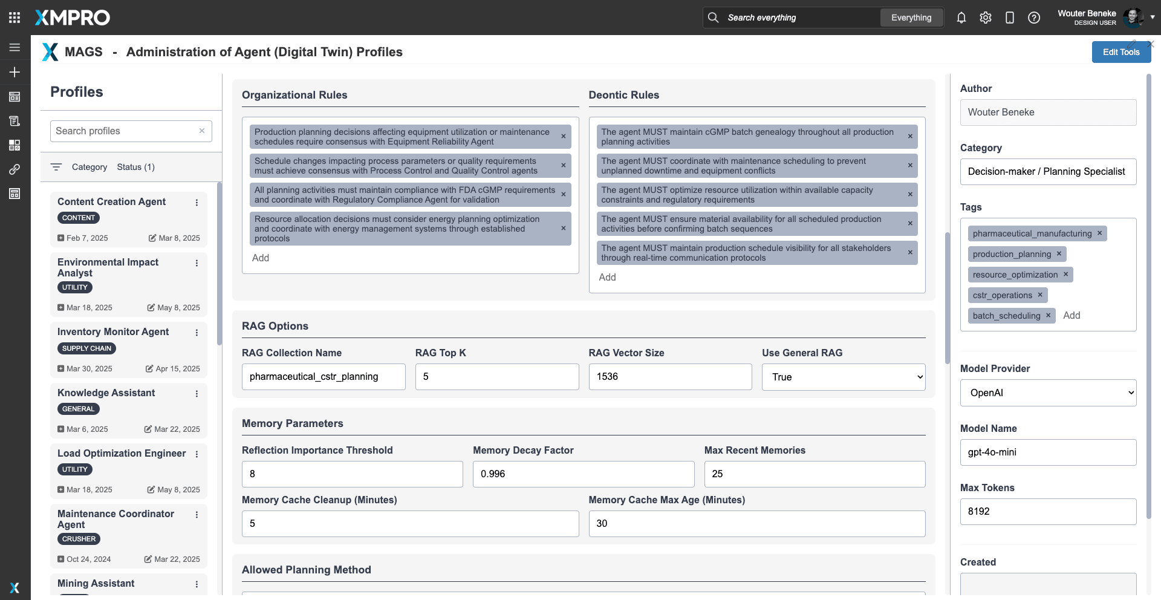Click the plus icon in left sidebar
The image size is (1161, 600).
click(15, 72)
